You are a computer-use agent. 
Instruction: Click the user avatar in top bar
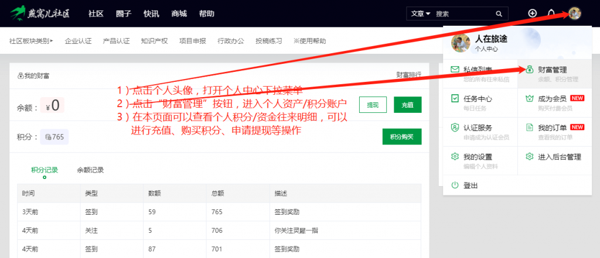coord(575,13)
